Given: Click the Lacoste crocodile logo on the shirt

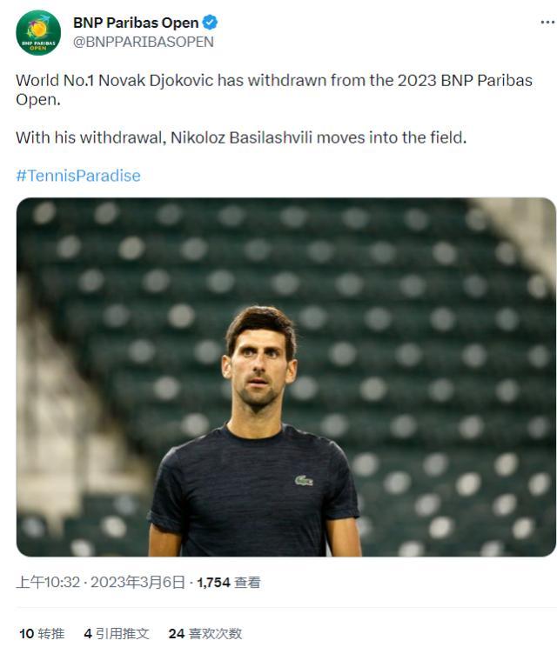Looking at the screenshot, I should click(304, 480).
